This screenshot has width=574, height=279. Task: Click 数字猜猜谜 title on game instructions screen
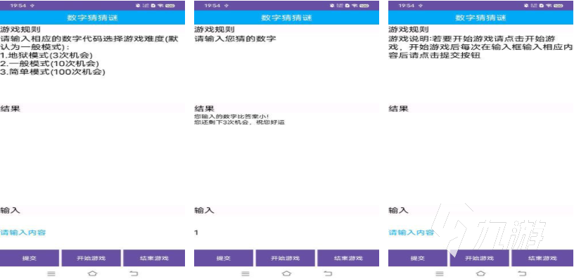coord(480,18)
